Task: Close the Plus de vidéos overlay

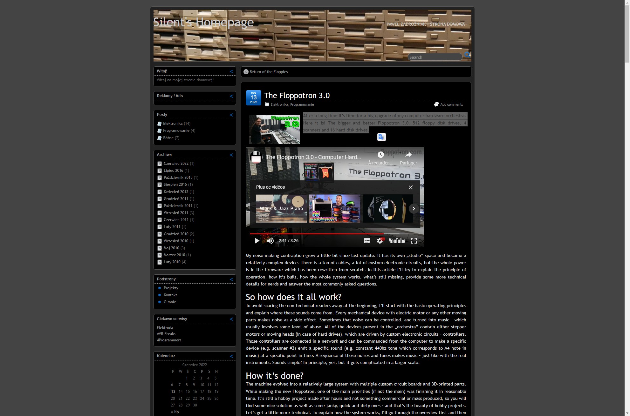Action: [x=410, y=187]
